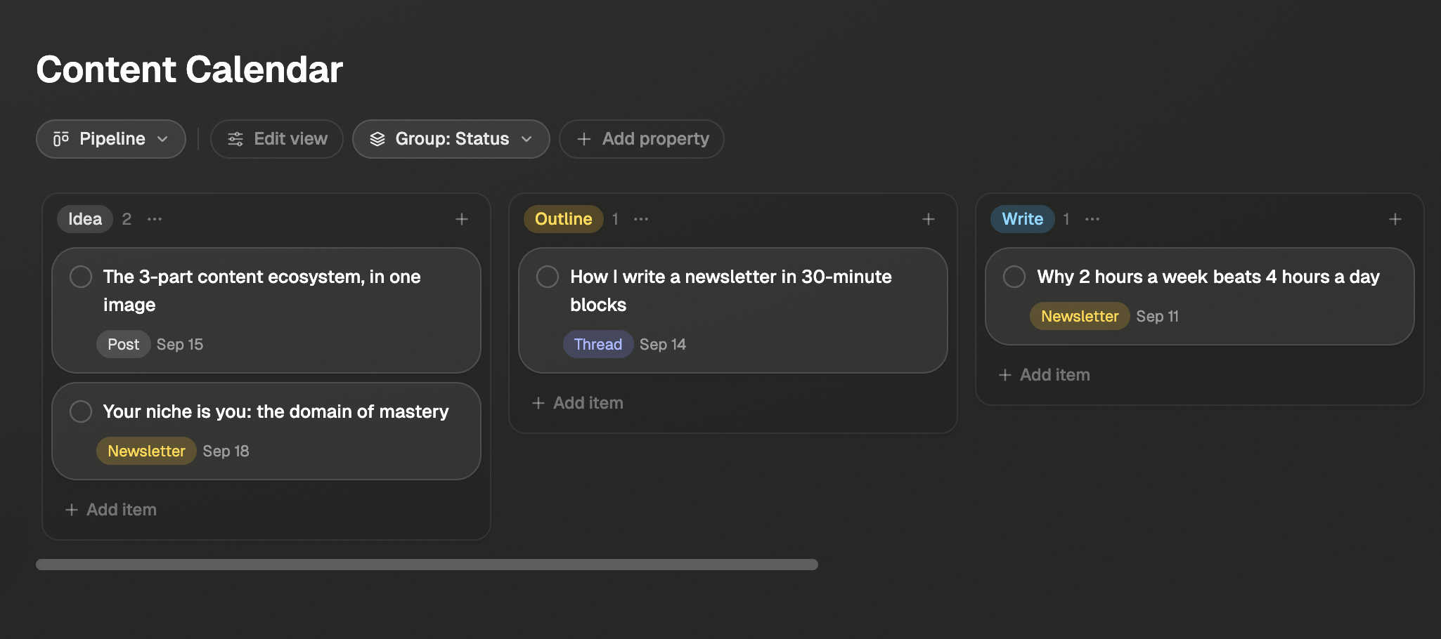Image resolution: width=1441 pixels, height=639 pixels.
Task: Add item to the Outline column
Action: (x=578, y=403)
